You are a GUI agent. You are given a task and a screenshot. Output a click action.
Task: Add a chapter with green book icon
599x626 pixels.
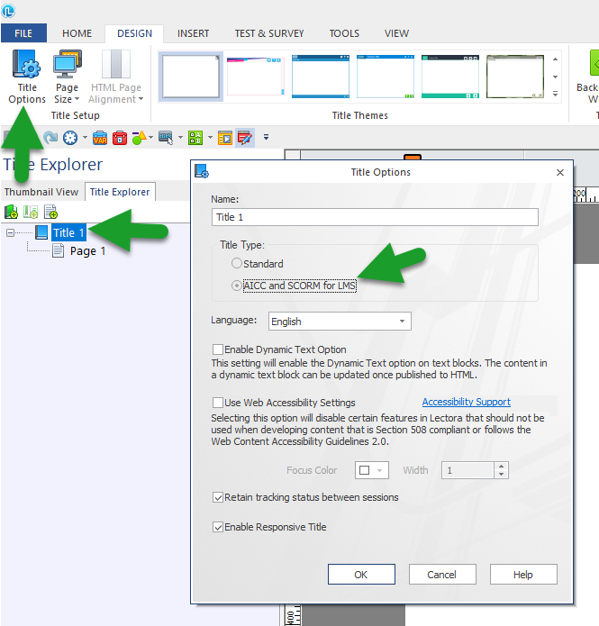(11, 212)
